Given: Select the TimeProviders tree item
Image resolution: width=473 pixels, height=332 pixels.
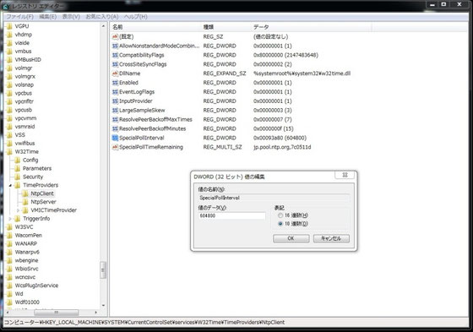Looking at the screenshot, I should click(x=41, y=185).
